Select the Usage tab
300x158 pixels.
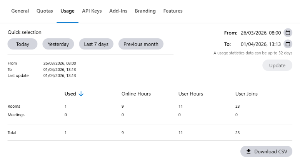pos(67,11)
